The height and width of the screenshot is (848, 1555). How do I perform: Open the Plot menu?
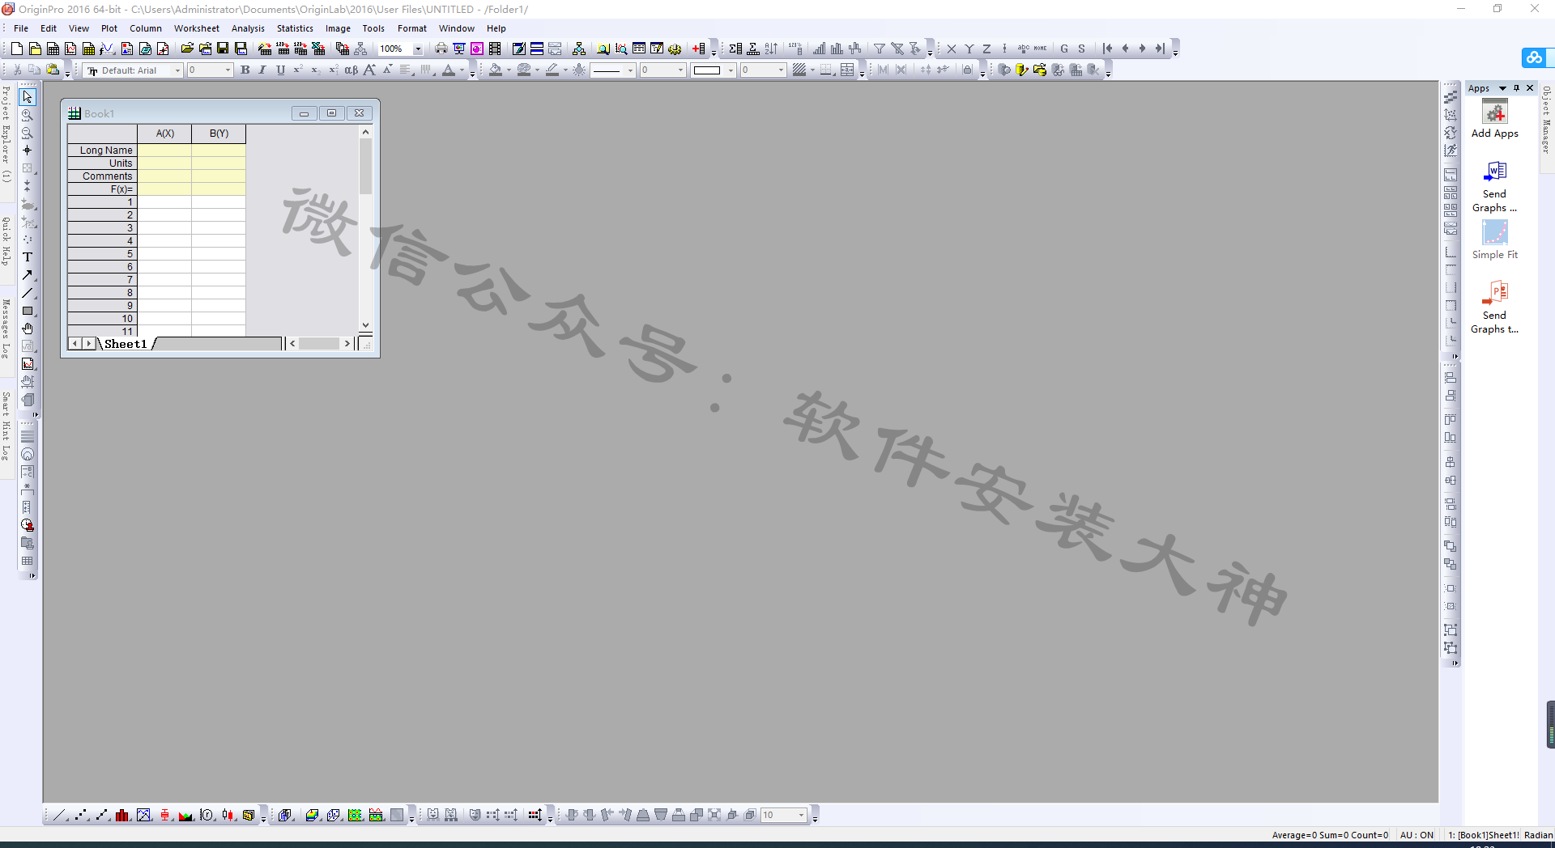click(x=109, y=28)
